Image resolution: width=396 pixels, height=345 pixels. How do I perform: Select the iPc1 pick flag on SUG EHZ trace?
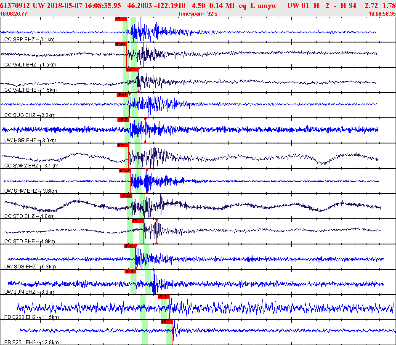pyautogui.click(x=122, y=95)
